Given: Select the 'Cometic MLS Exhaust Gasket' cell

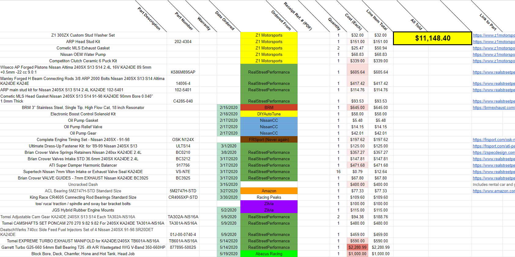Looking at the screenshot, I should [x=83, y=48].
